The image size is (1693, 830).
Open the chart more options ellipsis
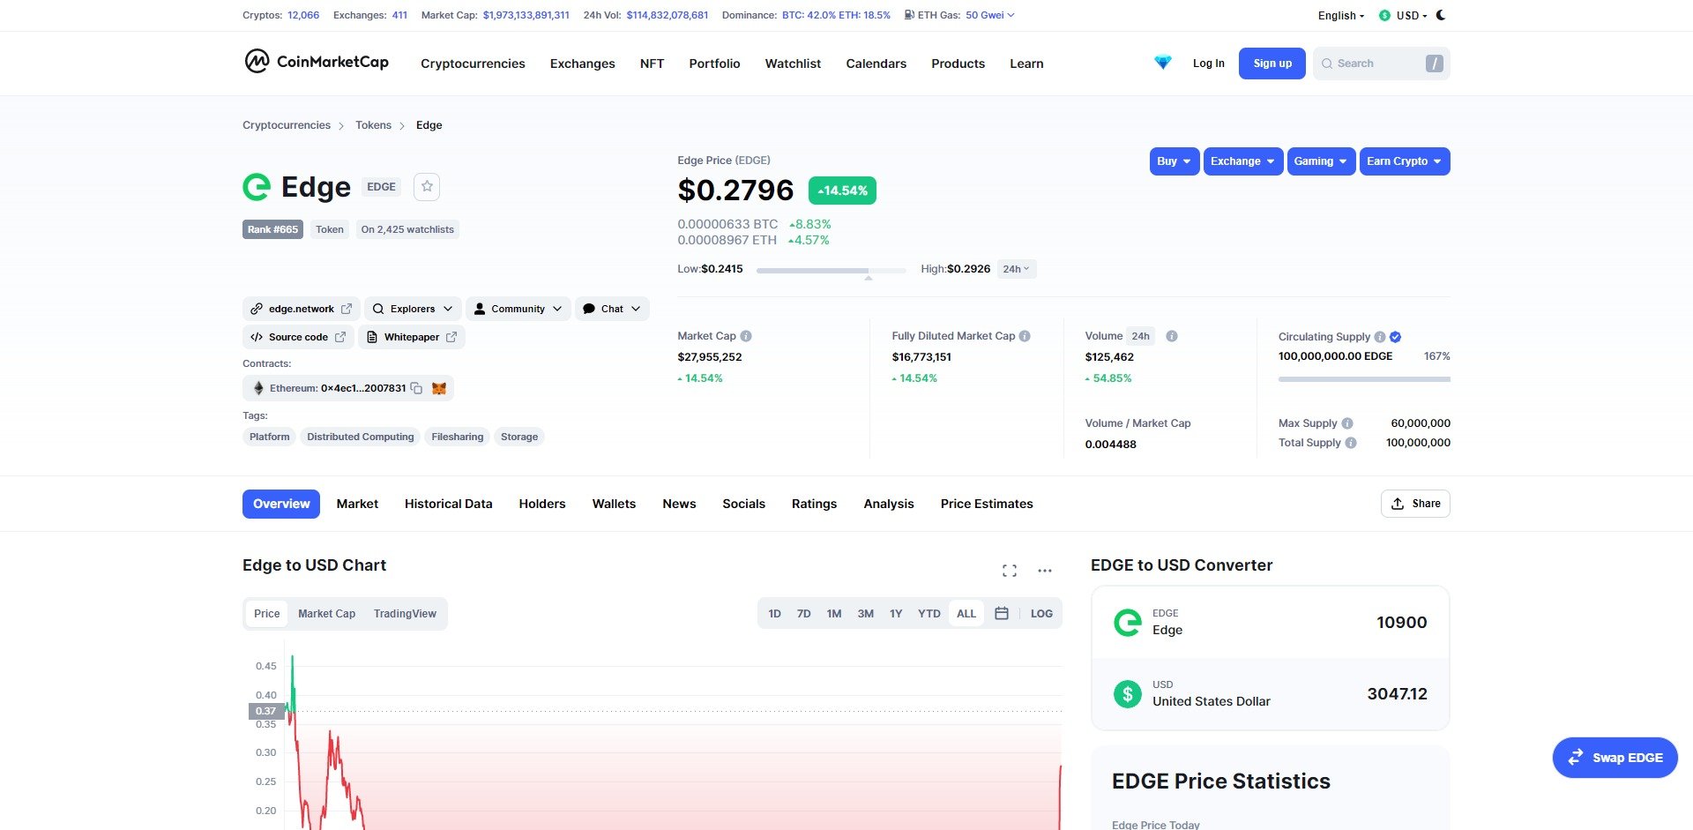(1044, 571)
